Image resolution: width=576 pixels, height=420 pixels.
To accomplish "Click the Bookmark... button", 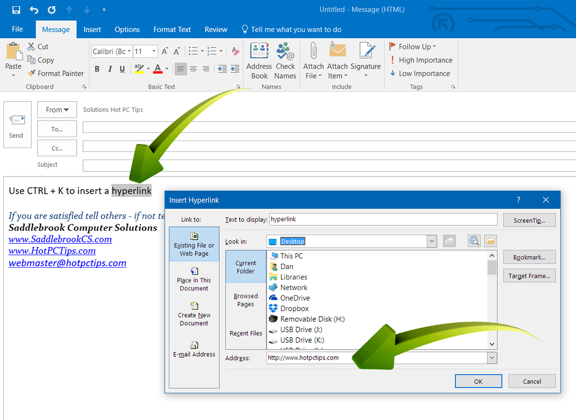I will [x=529, y=257].
